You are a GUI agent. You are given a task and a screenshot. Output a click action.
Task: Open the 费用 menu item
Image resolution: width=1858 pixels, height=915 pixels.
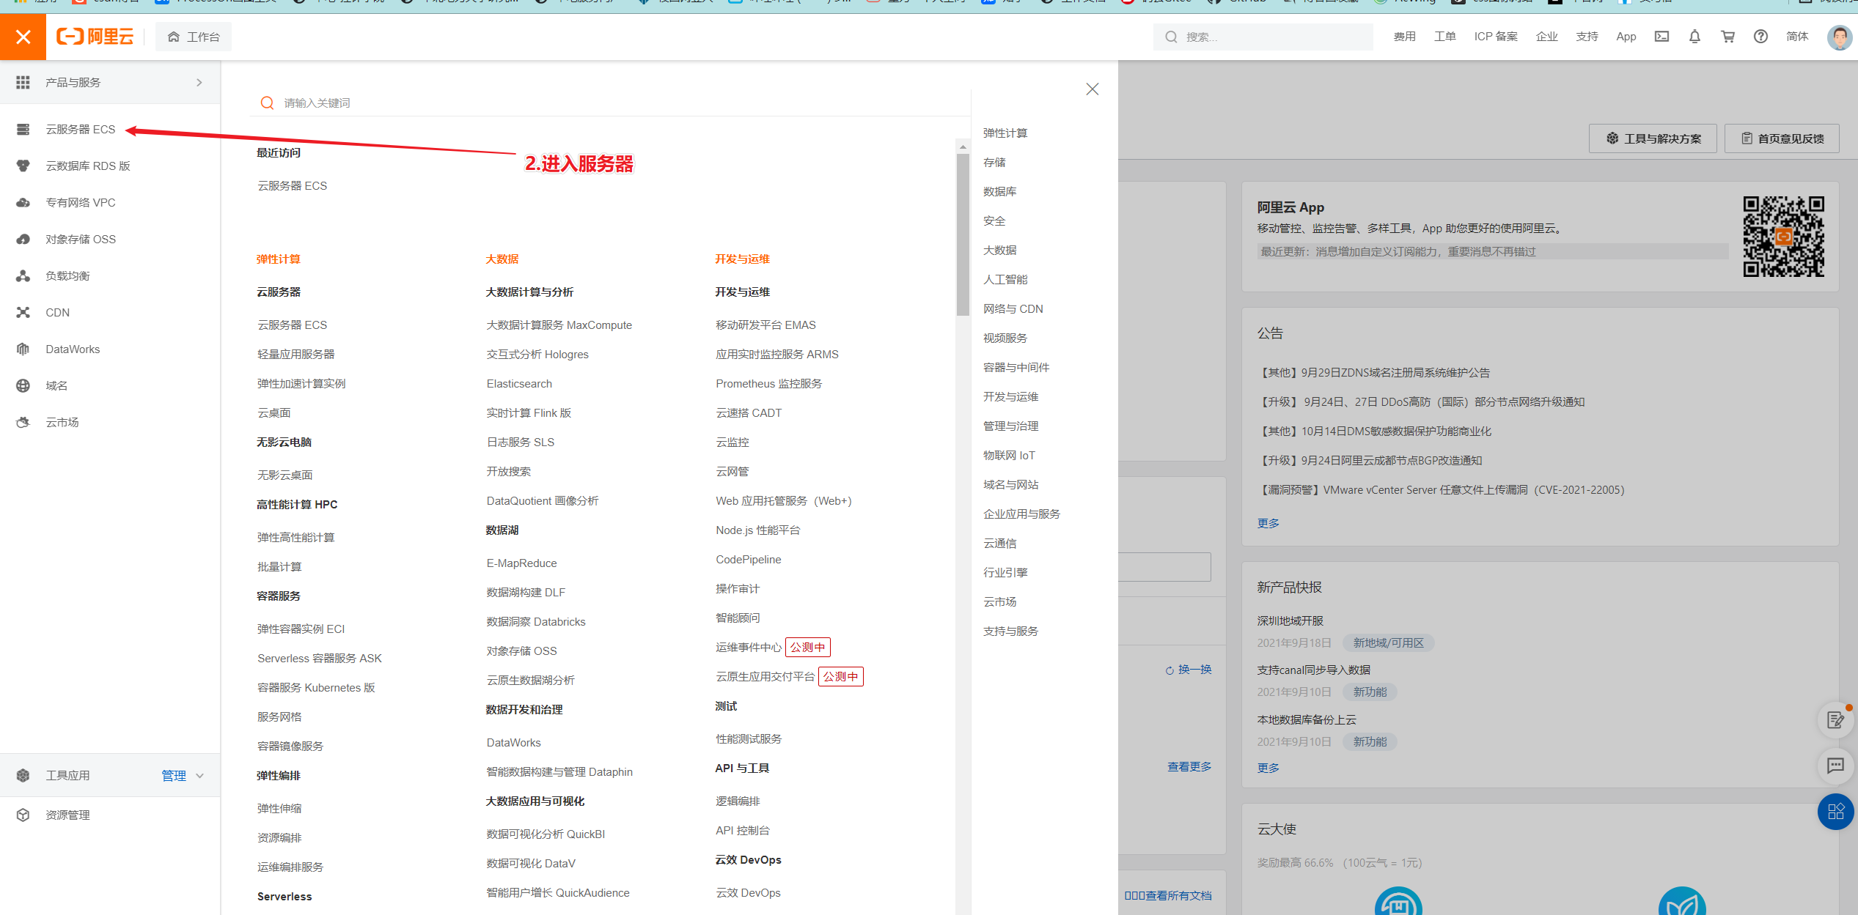[x=1404, y=36]
